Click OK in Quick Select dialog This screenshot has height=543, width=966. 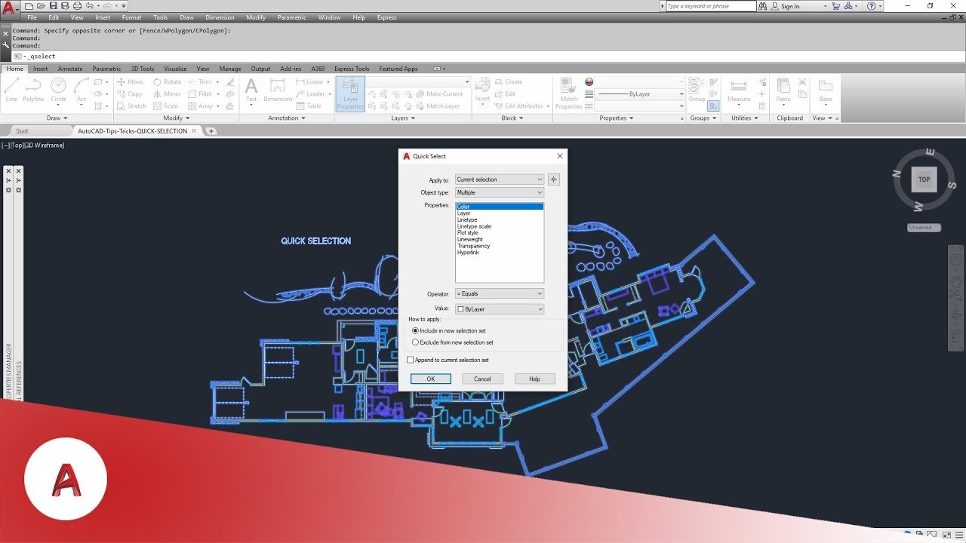click(431, 379)
